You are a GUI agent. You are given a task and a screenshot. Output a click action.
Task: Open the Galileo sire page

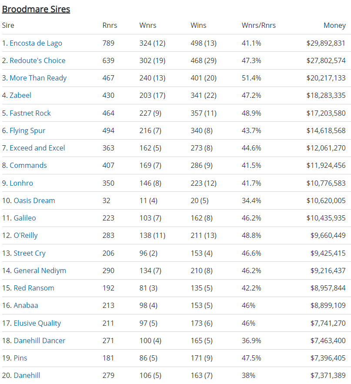(25, 218)
